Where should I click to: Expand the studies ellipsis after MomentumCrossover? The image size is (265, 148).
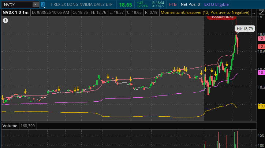(253, 13)
